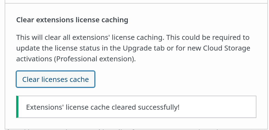Click the 'Cloud Storage' text in the description

pos(226,48)
